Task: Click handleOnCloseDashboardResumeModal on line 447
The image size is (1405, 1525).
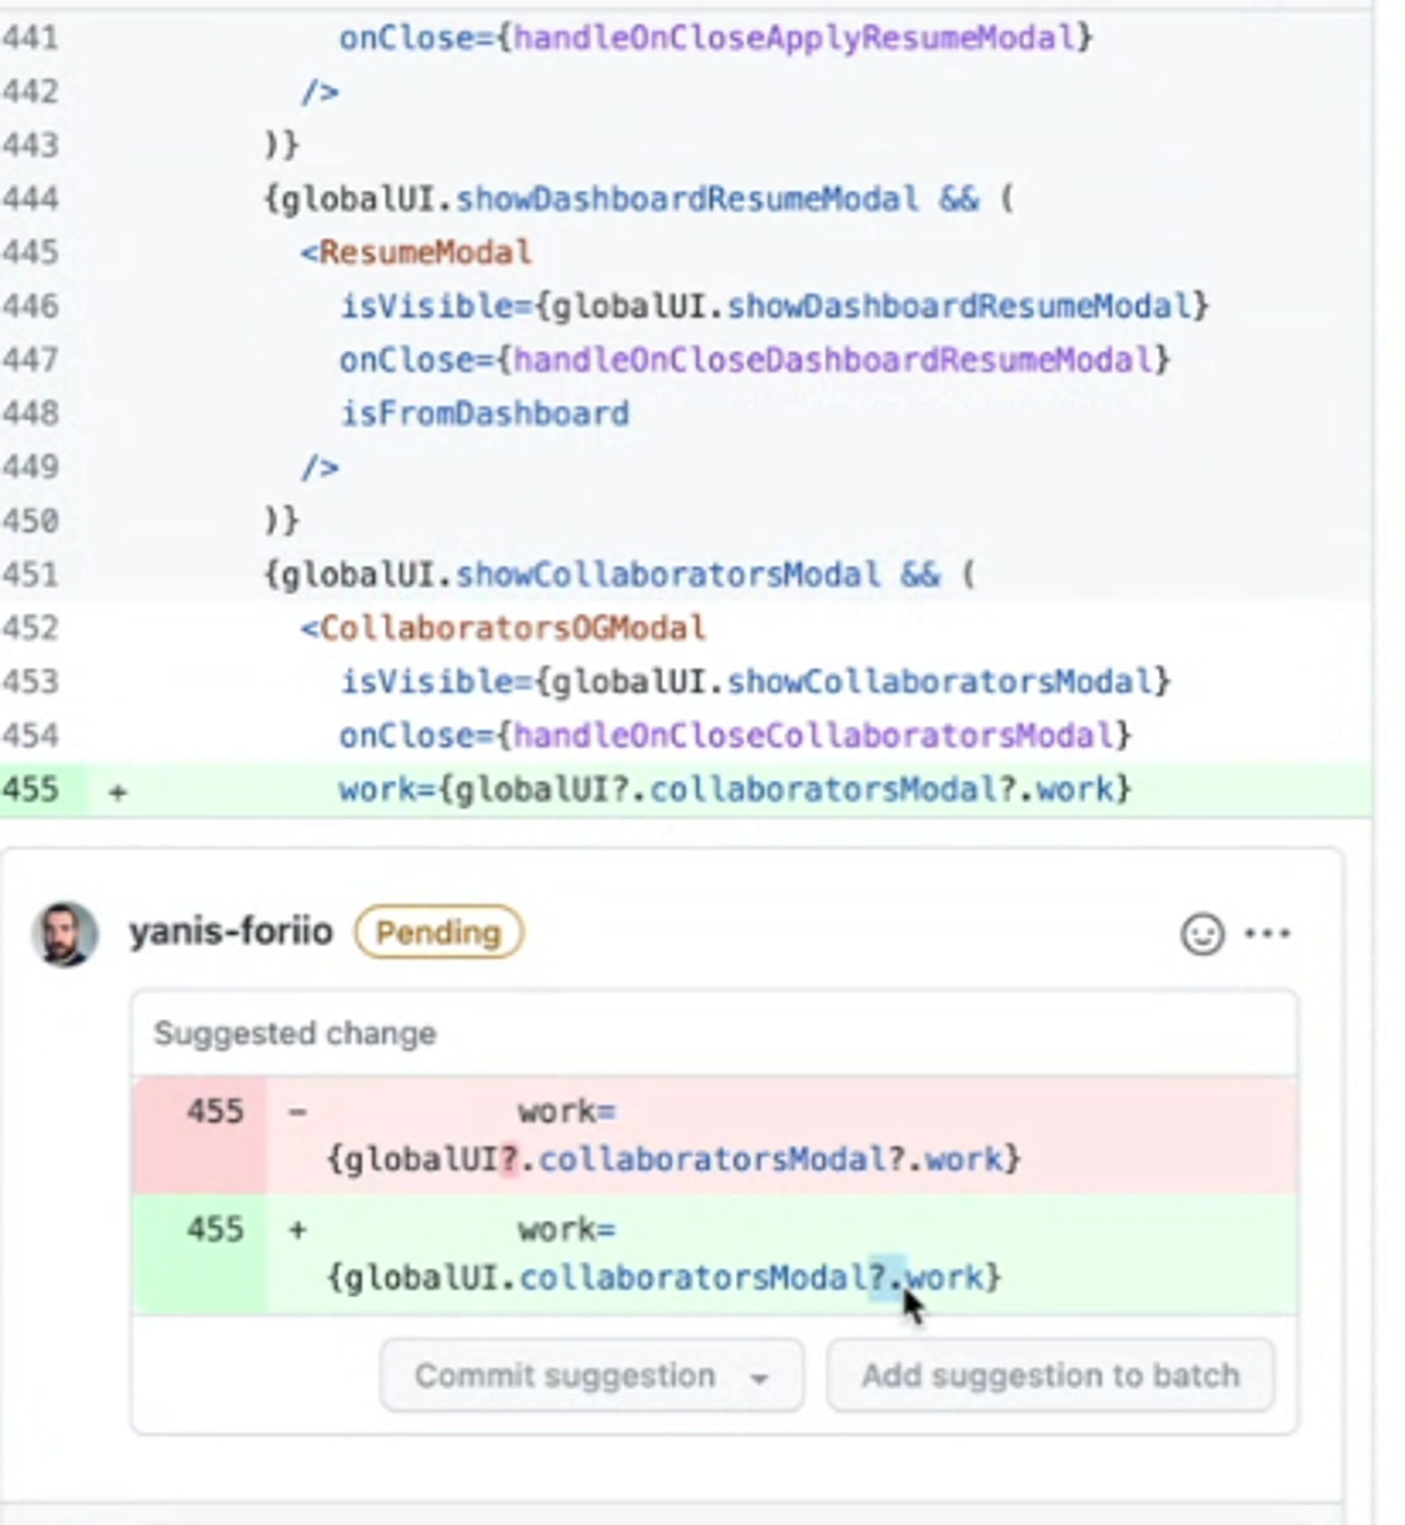Action: point(833,360)
